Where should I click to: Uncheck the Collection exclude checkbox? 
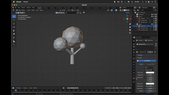[152, 15]
